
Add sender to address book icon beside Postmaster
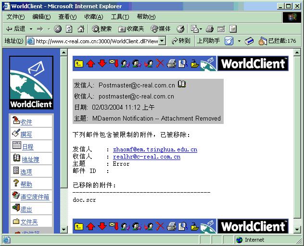182,84
